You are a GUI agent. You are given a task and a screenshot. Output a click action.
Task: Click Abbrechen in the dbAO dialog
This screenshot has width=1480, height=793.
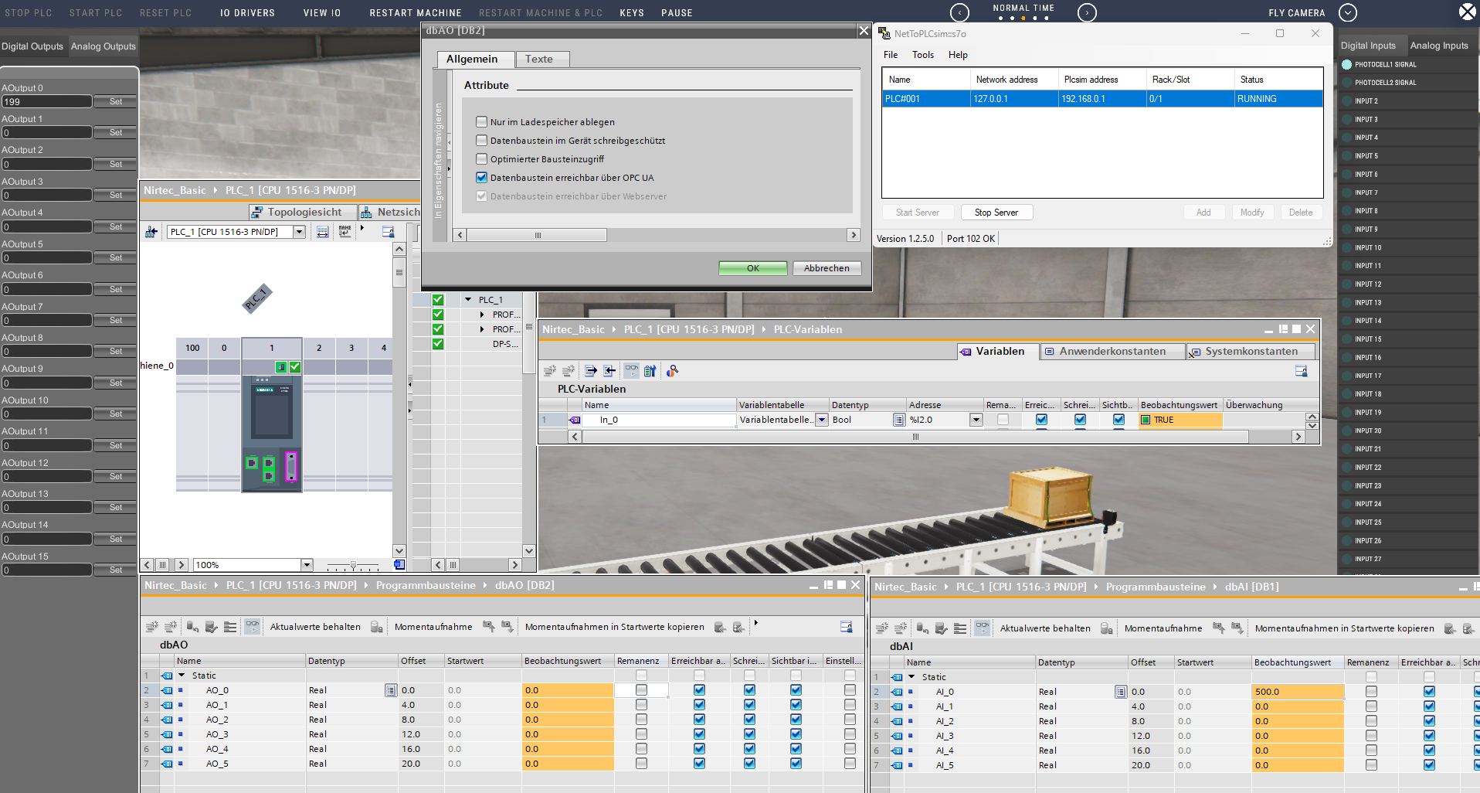(x=826, y=268)
